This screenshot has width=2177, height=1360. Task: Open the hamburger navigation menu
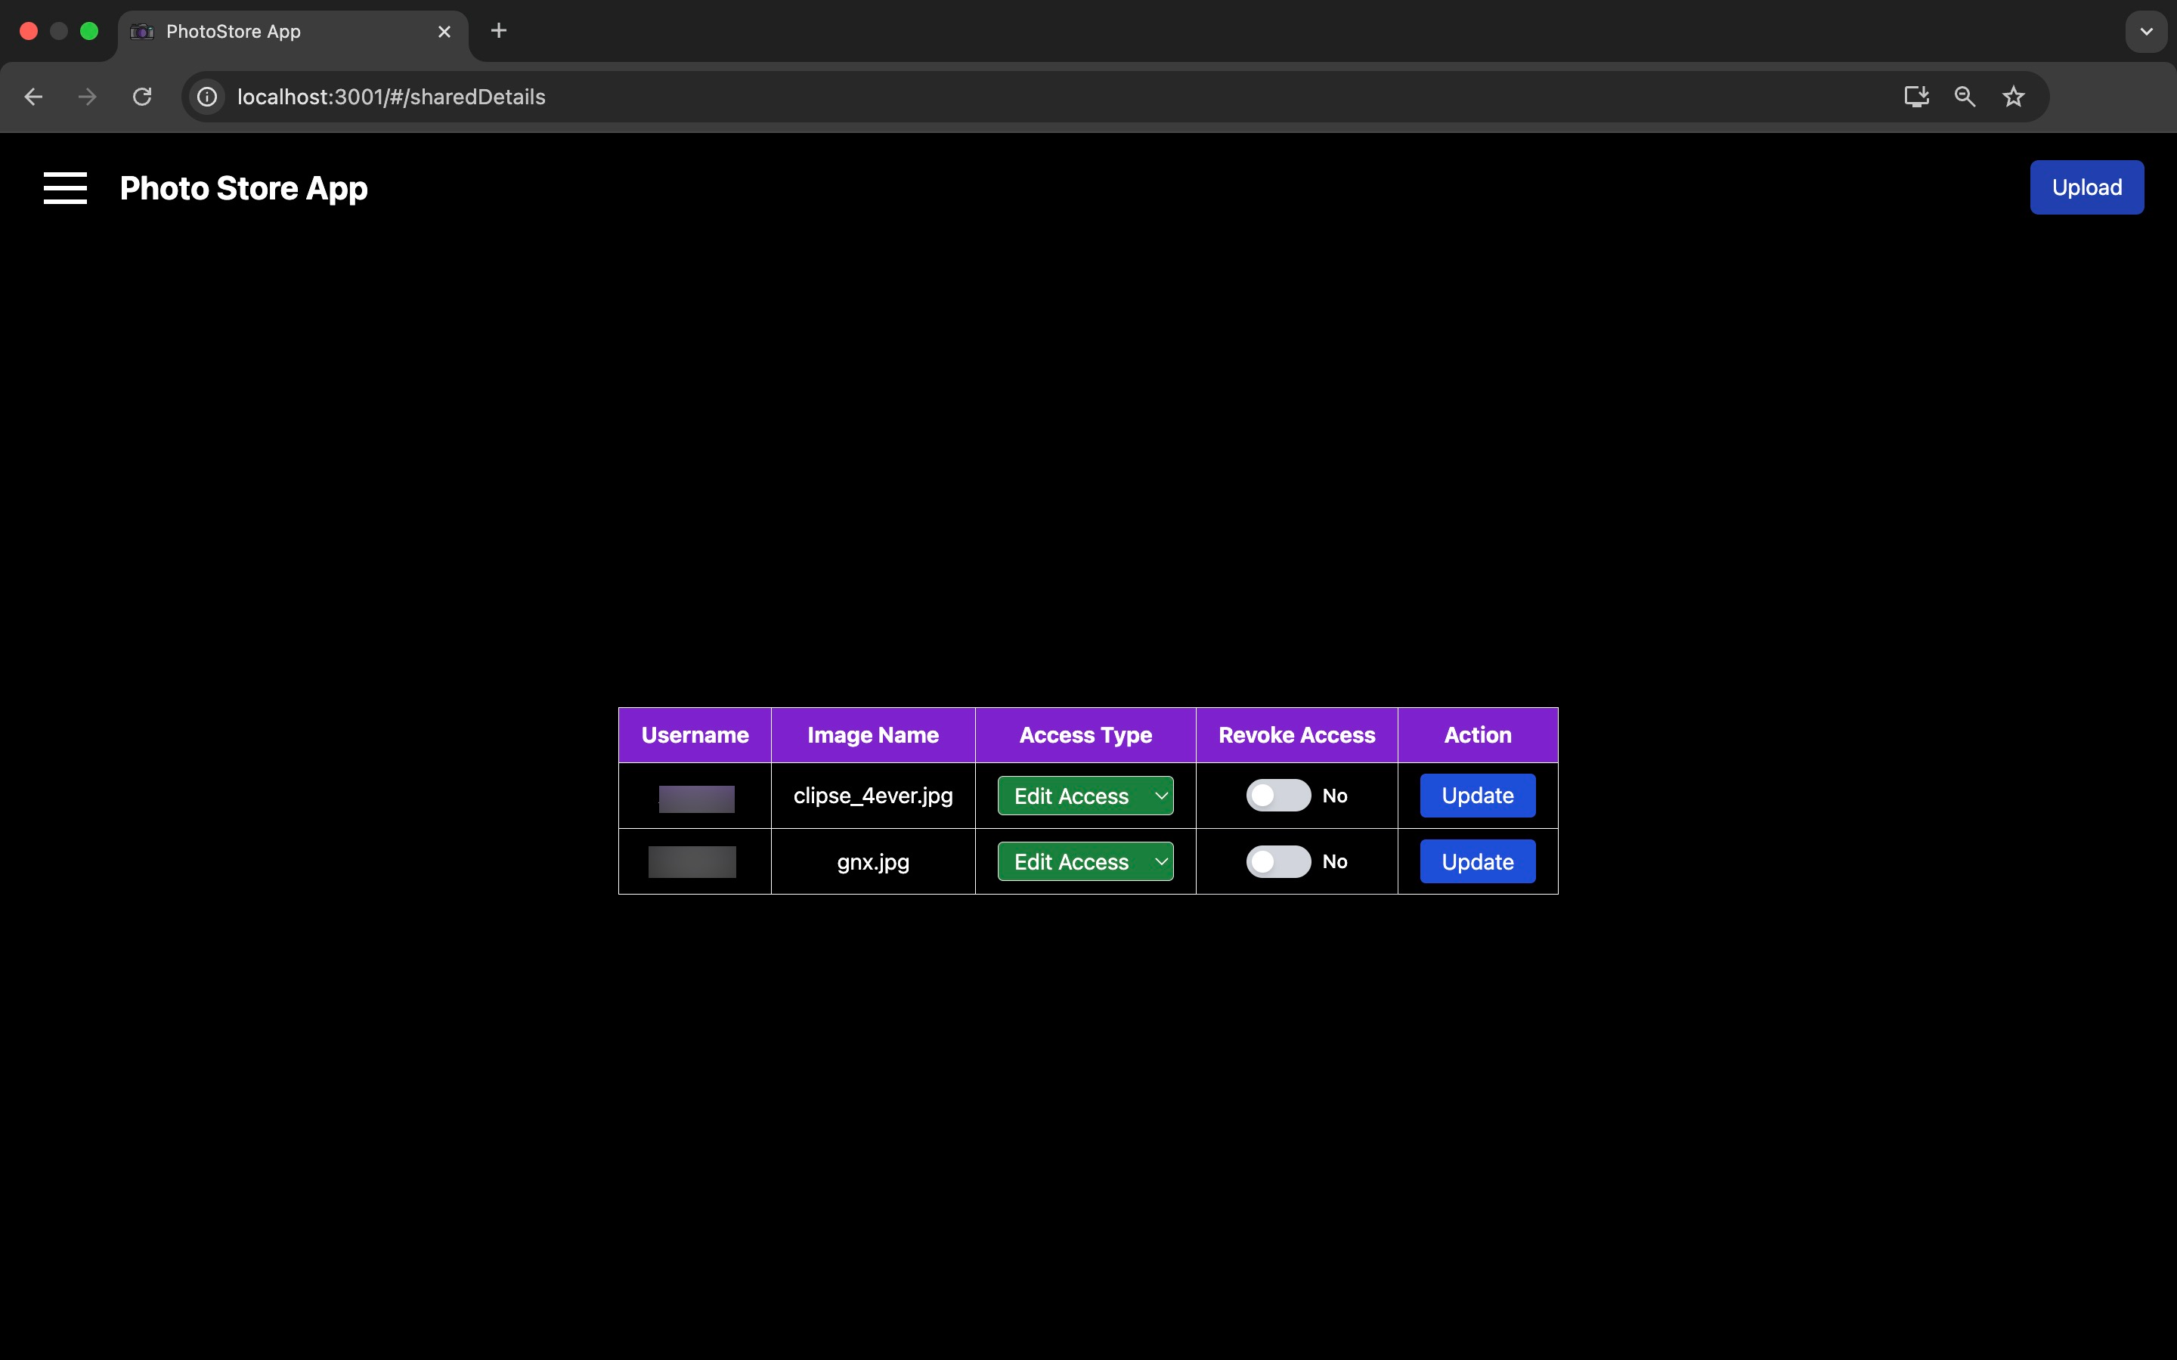point(65,188)
